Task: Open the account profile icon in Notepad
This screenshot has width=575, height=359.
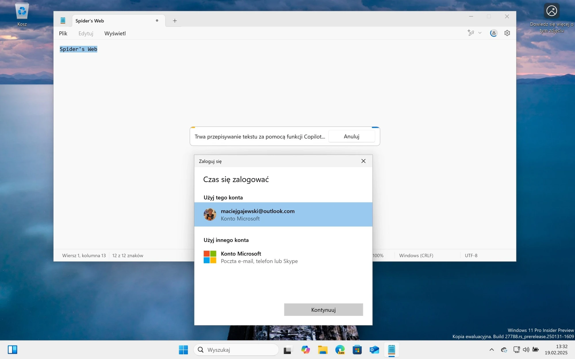Action: 494,33
